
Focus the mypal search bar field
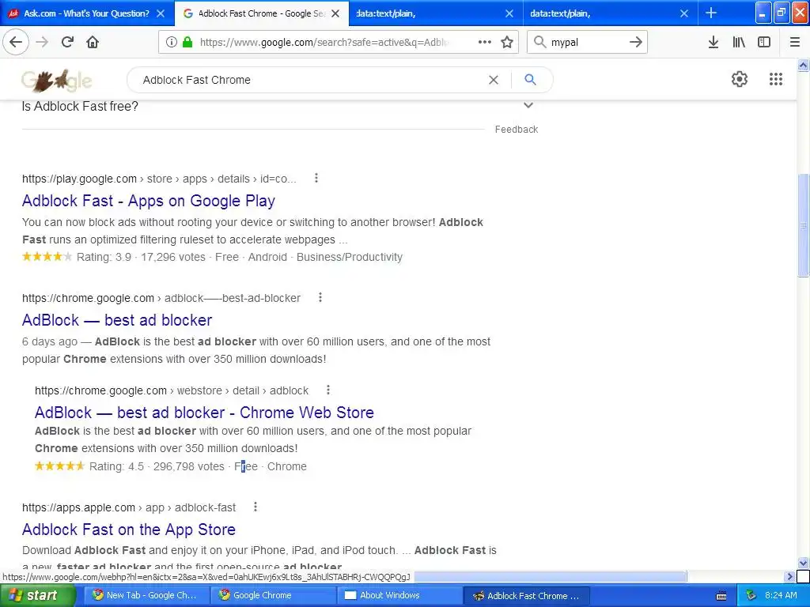[586, 42]
